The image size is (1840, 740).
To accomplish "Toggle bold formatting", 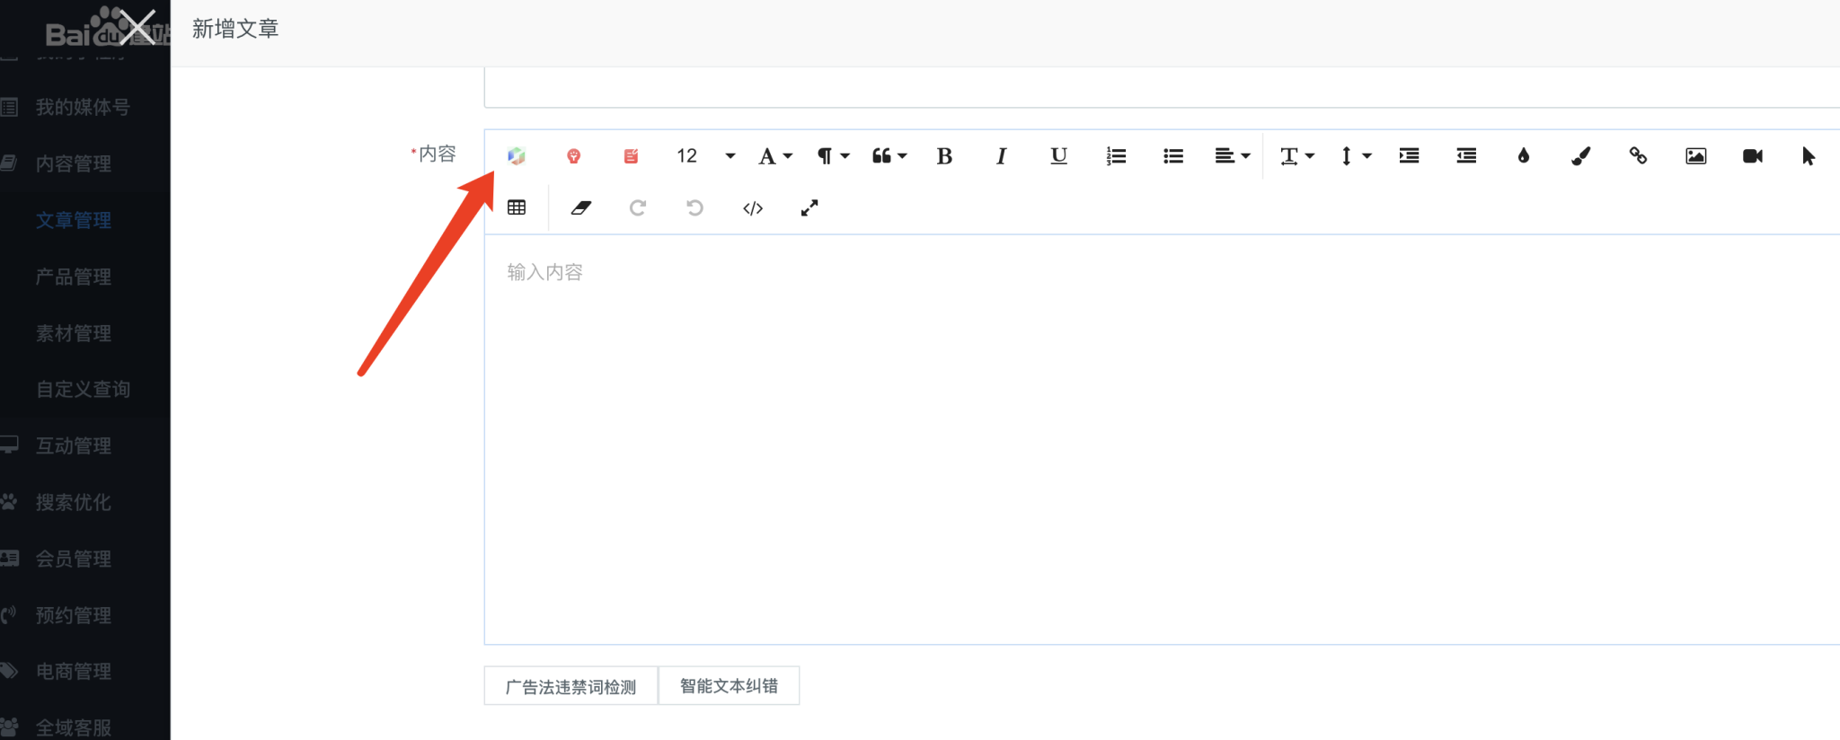I will (x=944, y=156).
